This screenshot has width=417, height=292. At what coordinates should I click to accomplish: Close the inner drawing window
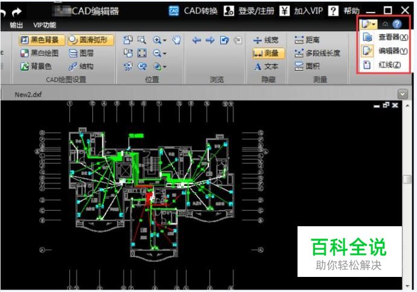[395, 106]
